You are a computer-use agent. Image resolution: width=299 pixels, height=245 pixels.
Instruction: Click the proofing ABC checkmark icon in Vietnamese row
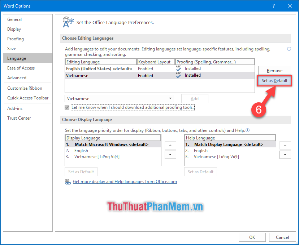pos(178,75)
